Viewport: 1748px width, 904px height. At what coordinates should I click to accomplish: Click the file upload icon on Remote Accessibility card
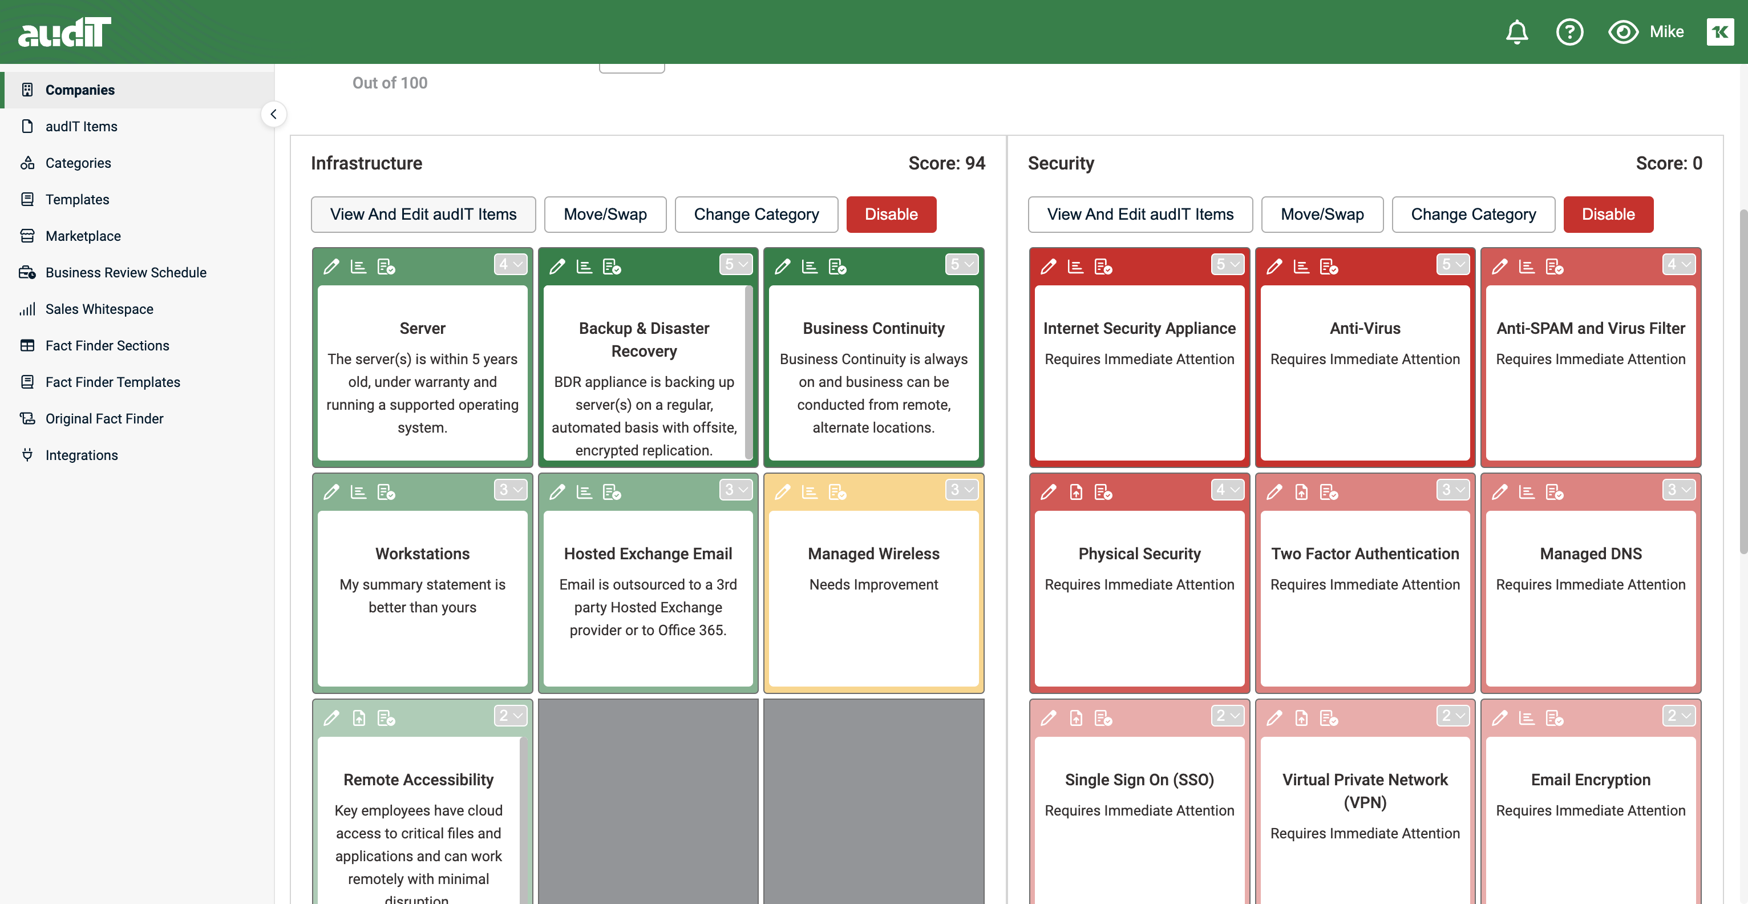pyautogui.click(x=359, y=717)
